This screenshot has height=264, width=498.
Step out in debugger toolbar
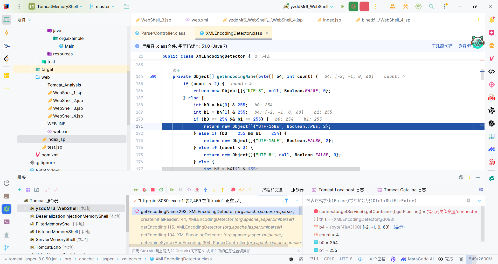tap(223, 190)
